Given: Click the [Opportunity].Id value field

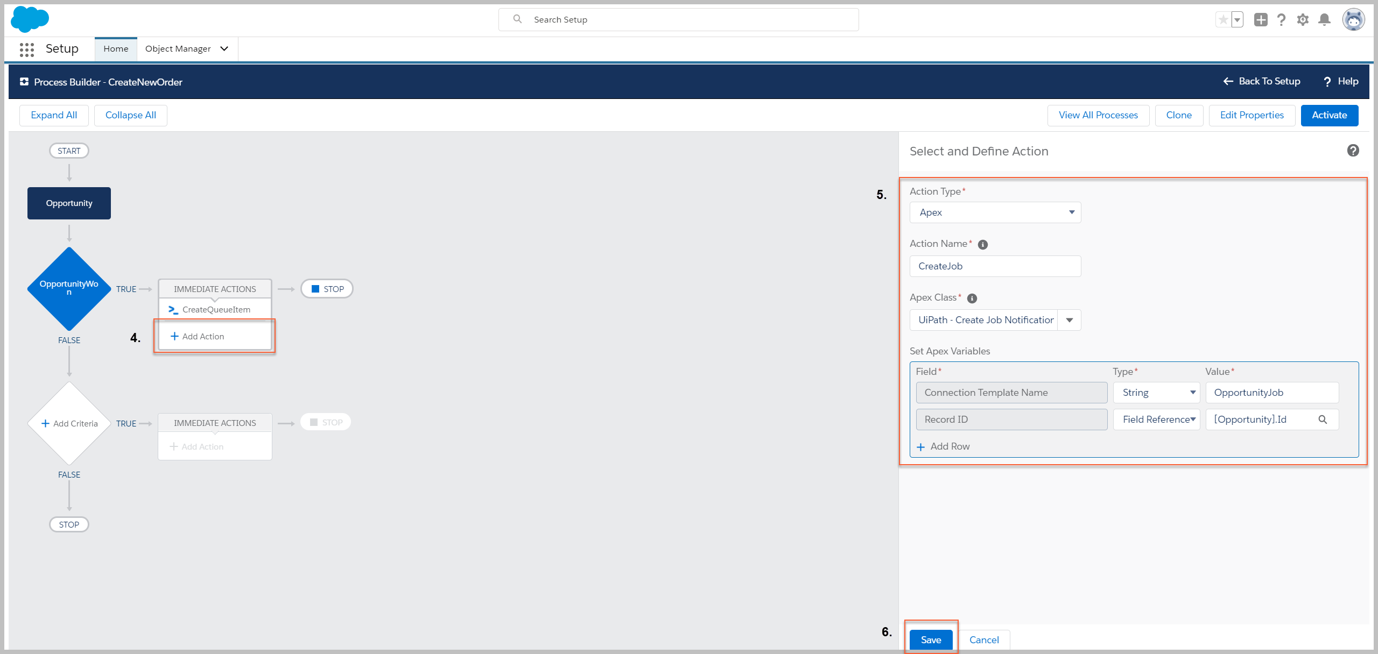Looking at the screenshot, I should [1272, 420].
